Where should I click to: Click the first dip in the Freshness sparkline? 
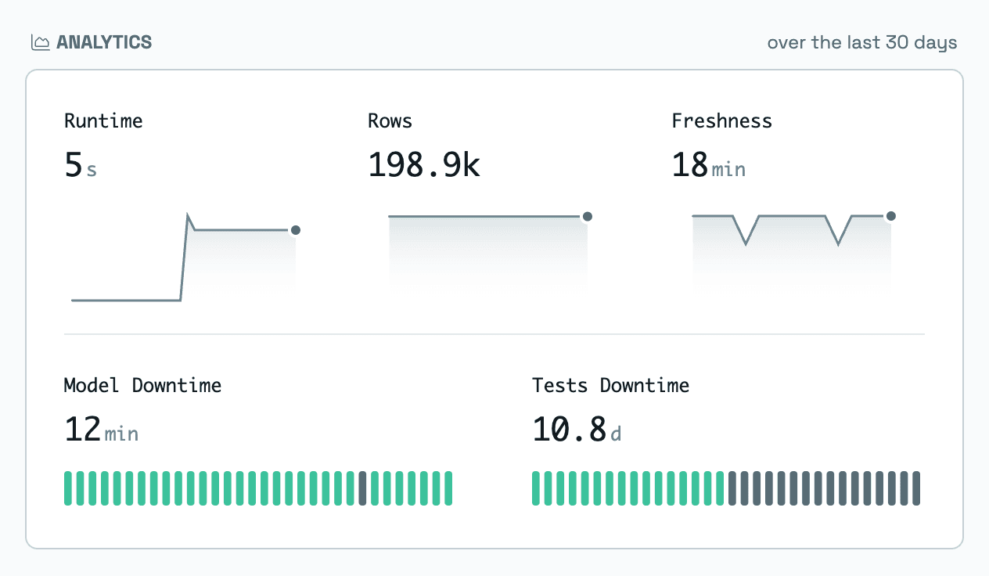point(746,243)
